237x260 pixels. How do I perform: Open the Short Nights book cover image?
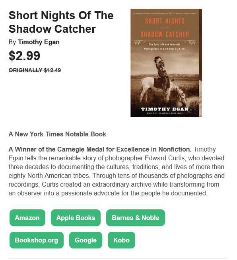166,63
